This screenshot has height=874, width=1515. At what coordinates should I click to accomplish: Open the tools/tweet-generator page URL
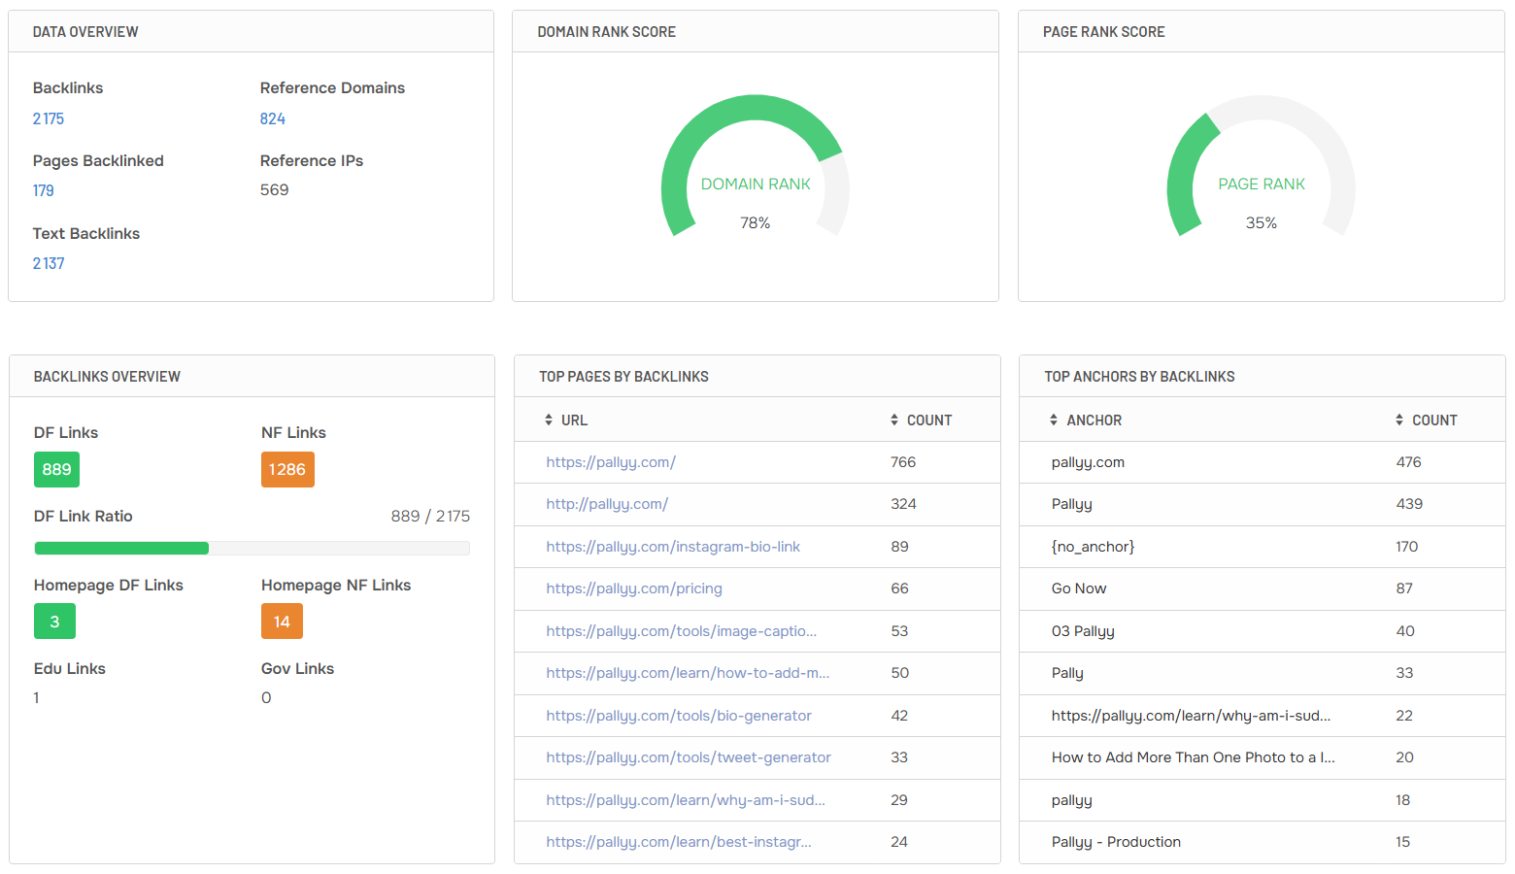(689, 757)
